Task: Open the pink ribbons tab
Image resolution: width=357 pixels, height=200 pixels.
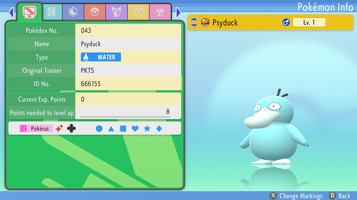Action: tap(160, 12)
